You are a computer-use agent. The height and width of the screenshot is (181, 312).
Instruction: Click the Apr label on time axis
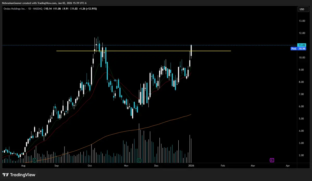288,165
